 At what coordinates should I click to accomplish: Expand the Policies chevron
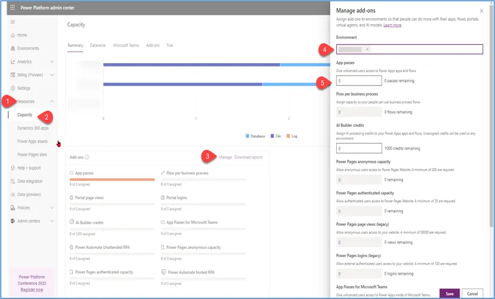click(x=52, y=208)
